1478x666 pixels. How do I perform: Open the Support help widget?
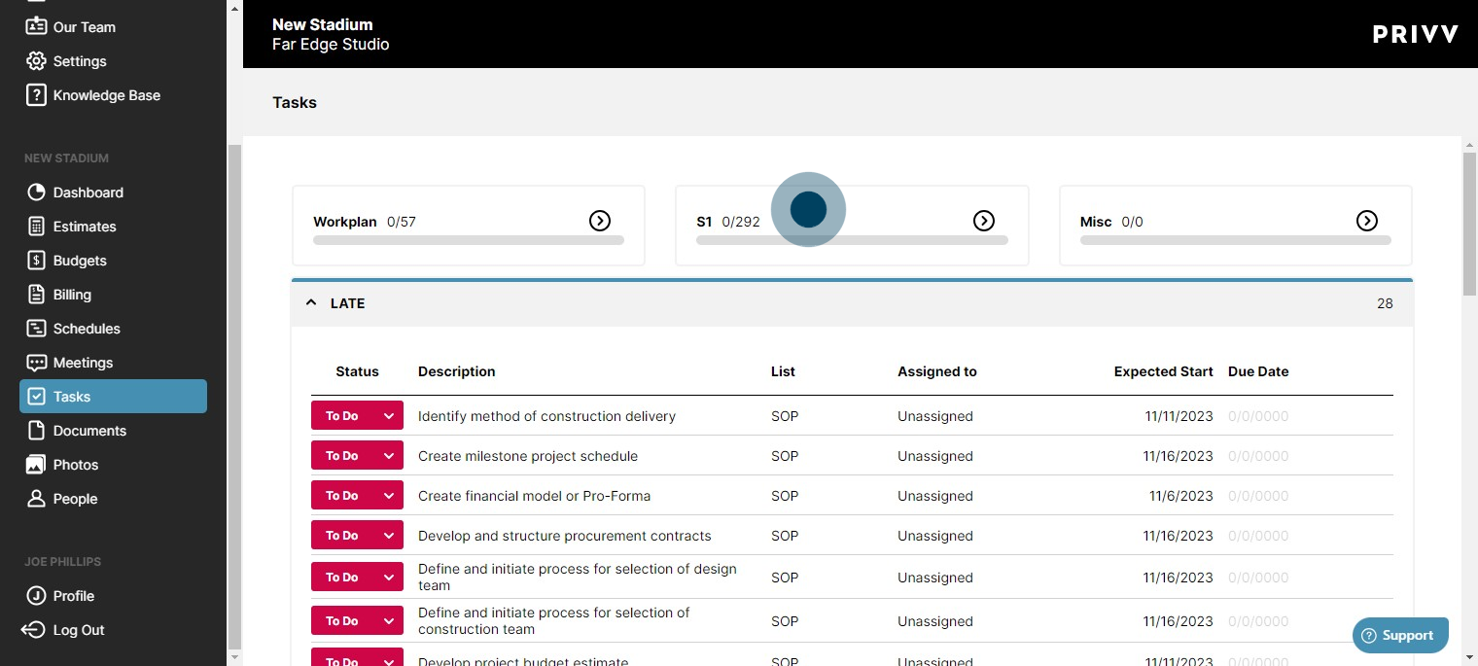click(1400, 635)
